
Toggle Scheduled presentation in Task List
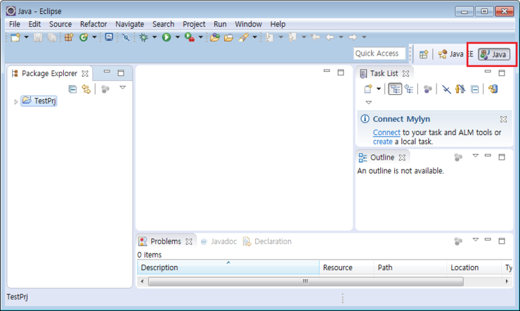(409, 89)
